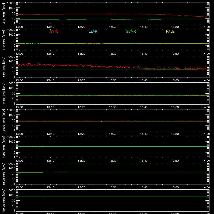Click the 1000 y-axis value of 4995 MHz plot
Viewport: 214px width, 214px height.
tap(12, 142)
